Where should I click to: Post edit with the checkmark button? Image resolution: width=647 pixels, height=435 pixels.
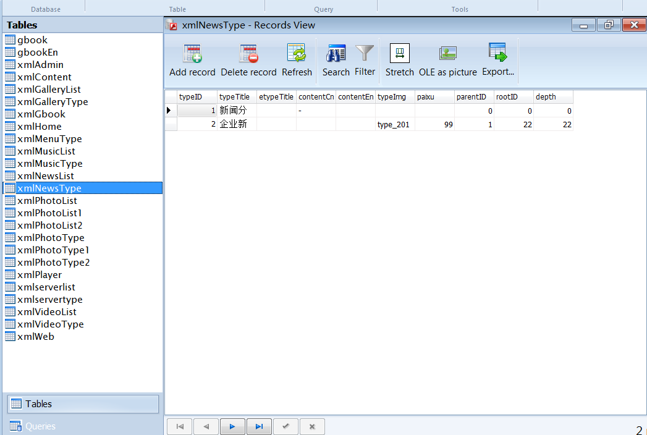point(285,427)
